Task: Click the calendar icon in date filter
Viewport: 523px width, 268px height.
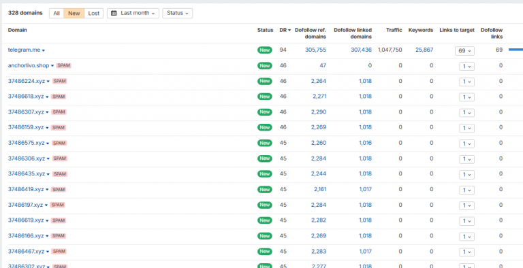Action: coord(114,14)
